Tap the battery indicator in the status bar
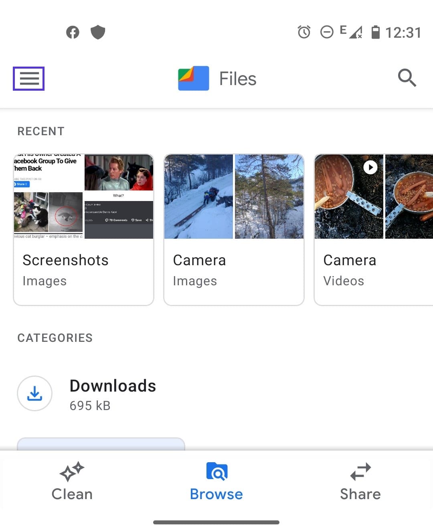The height and width of the screenshot is (526, 433). pyautogui.click(x=376, y=32)
